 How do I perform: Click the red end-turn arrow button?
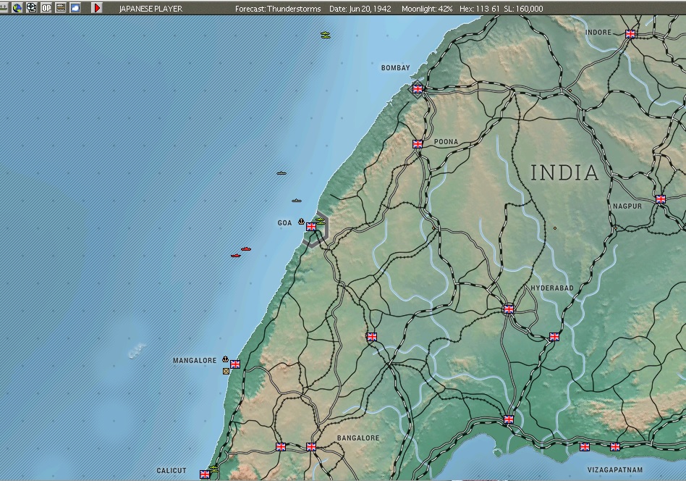[x=97, y=7]
